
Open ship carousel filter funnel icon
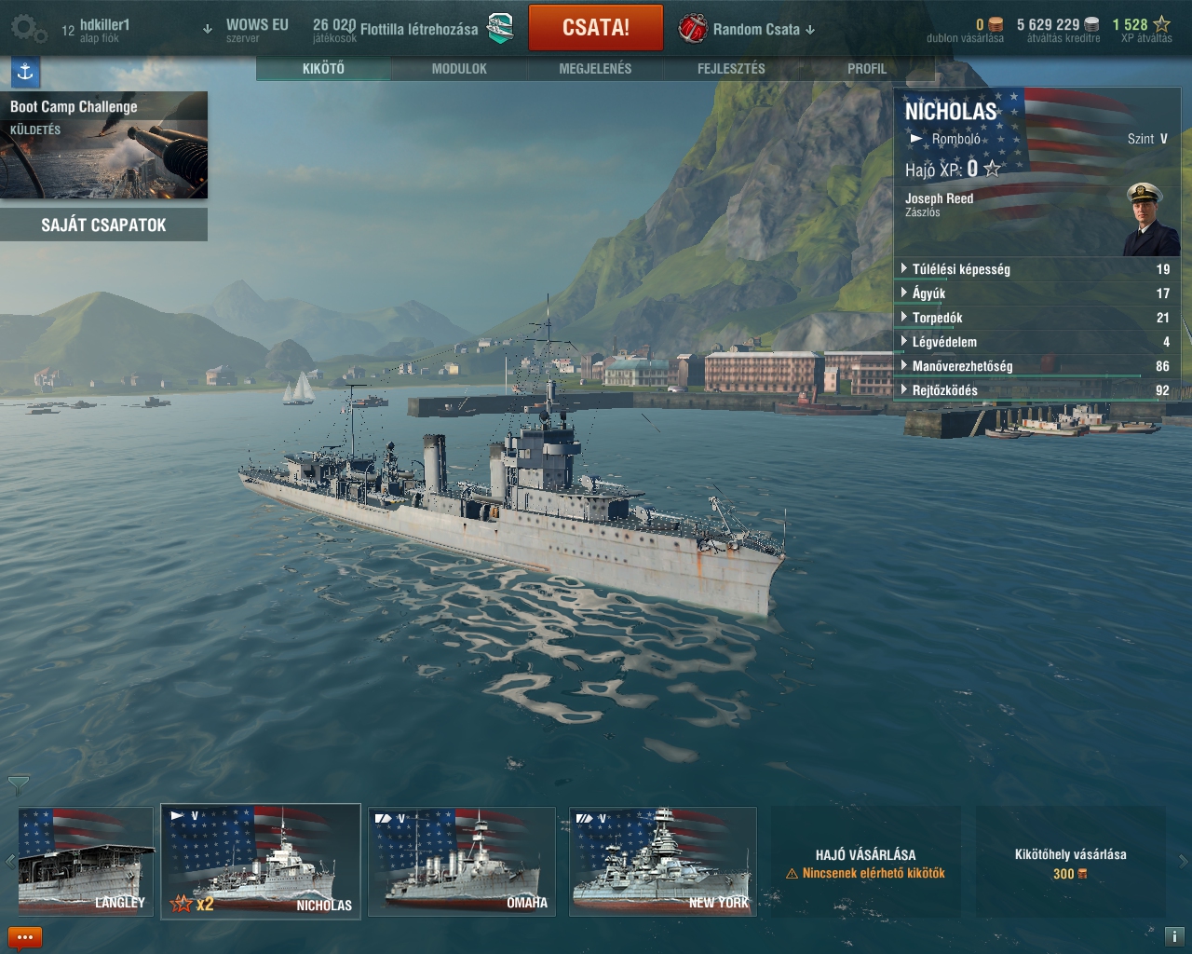point(18,785)
